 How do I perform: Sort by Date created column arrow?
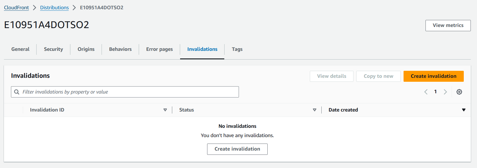point(464,110)
